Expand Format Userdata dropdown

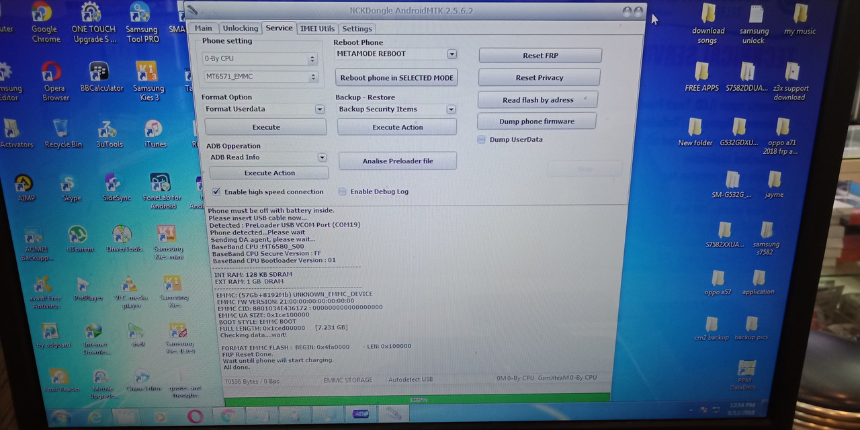coord(320,109)
